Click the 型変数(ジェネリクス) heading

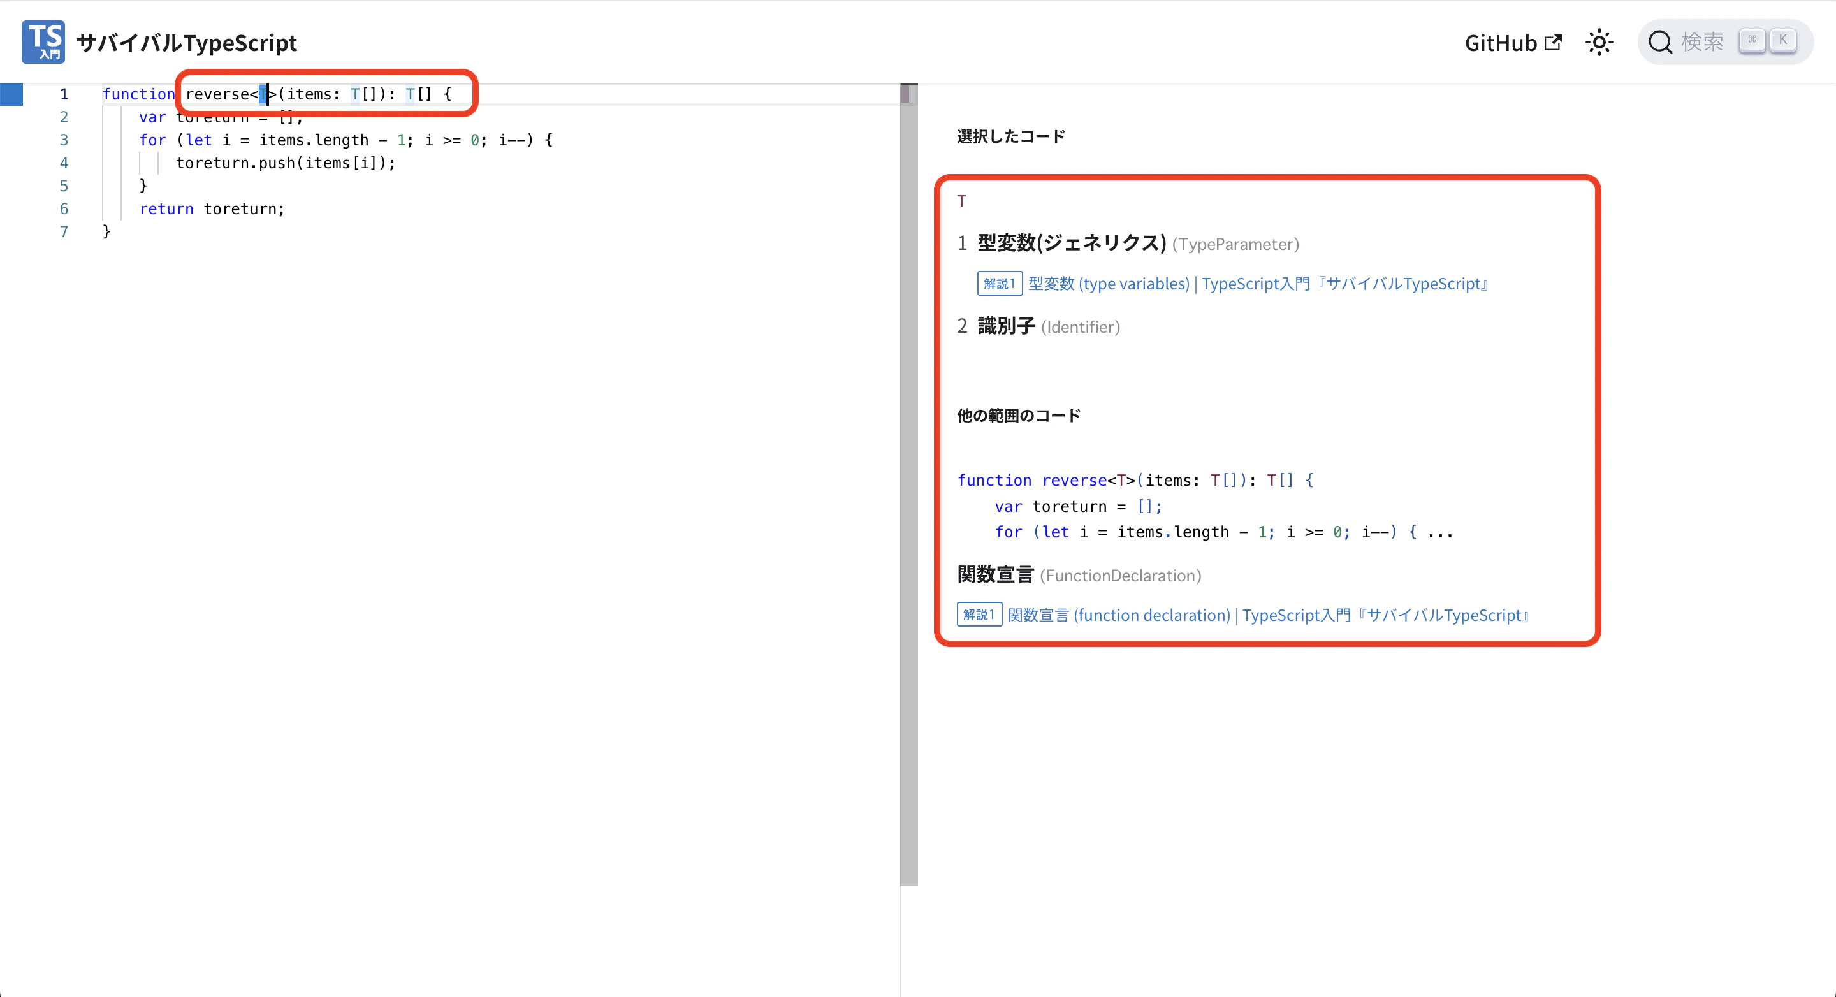1071,243
